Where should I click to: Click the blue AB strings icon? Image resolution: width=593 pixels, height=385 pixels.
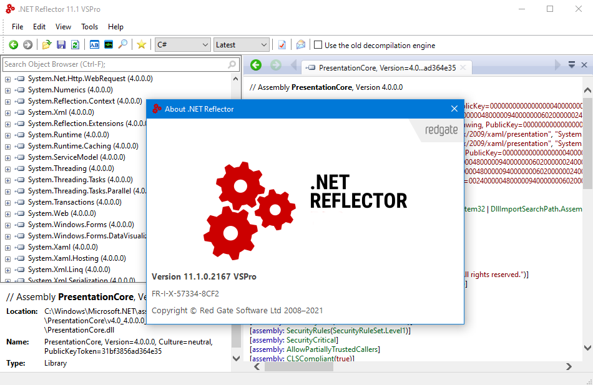point(94,45)
